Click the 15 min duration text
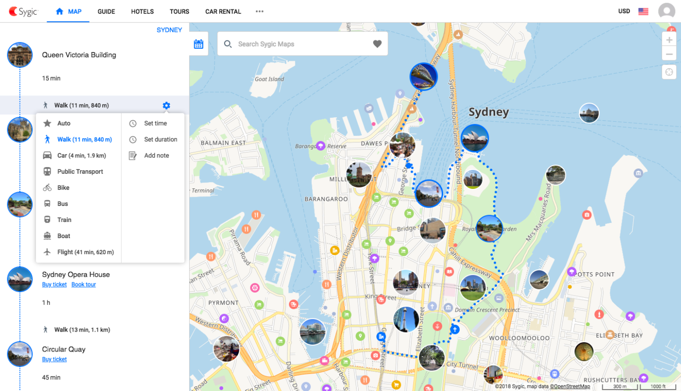The image size is (681, 391). point(51,78)
